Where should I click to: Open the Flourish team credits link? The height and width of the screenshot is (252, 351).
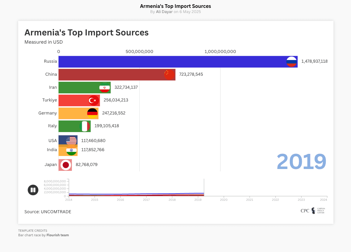[57, 235]
